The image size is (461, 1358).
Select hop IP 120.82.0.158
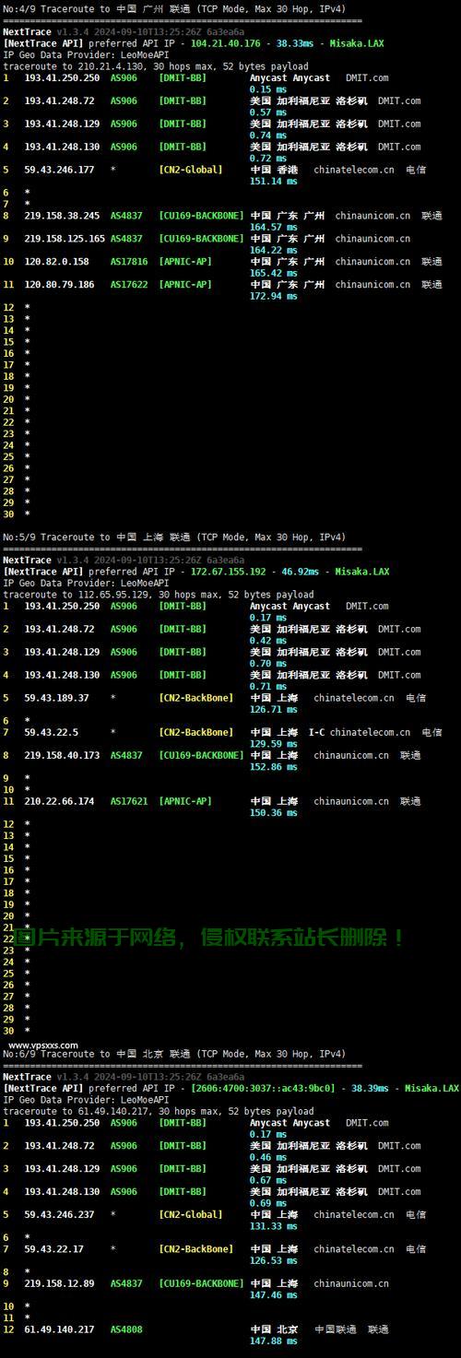tap(56, 262)
